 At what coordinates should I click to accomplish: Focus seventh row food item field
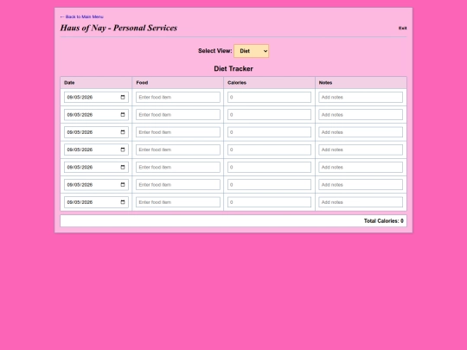point(178,202)
